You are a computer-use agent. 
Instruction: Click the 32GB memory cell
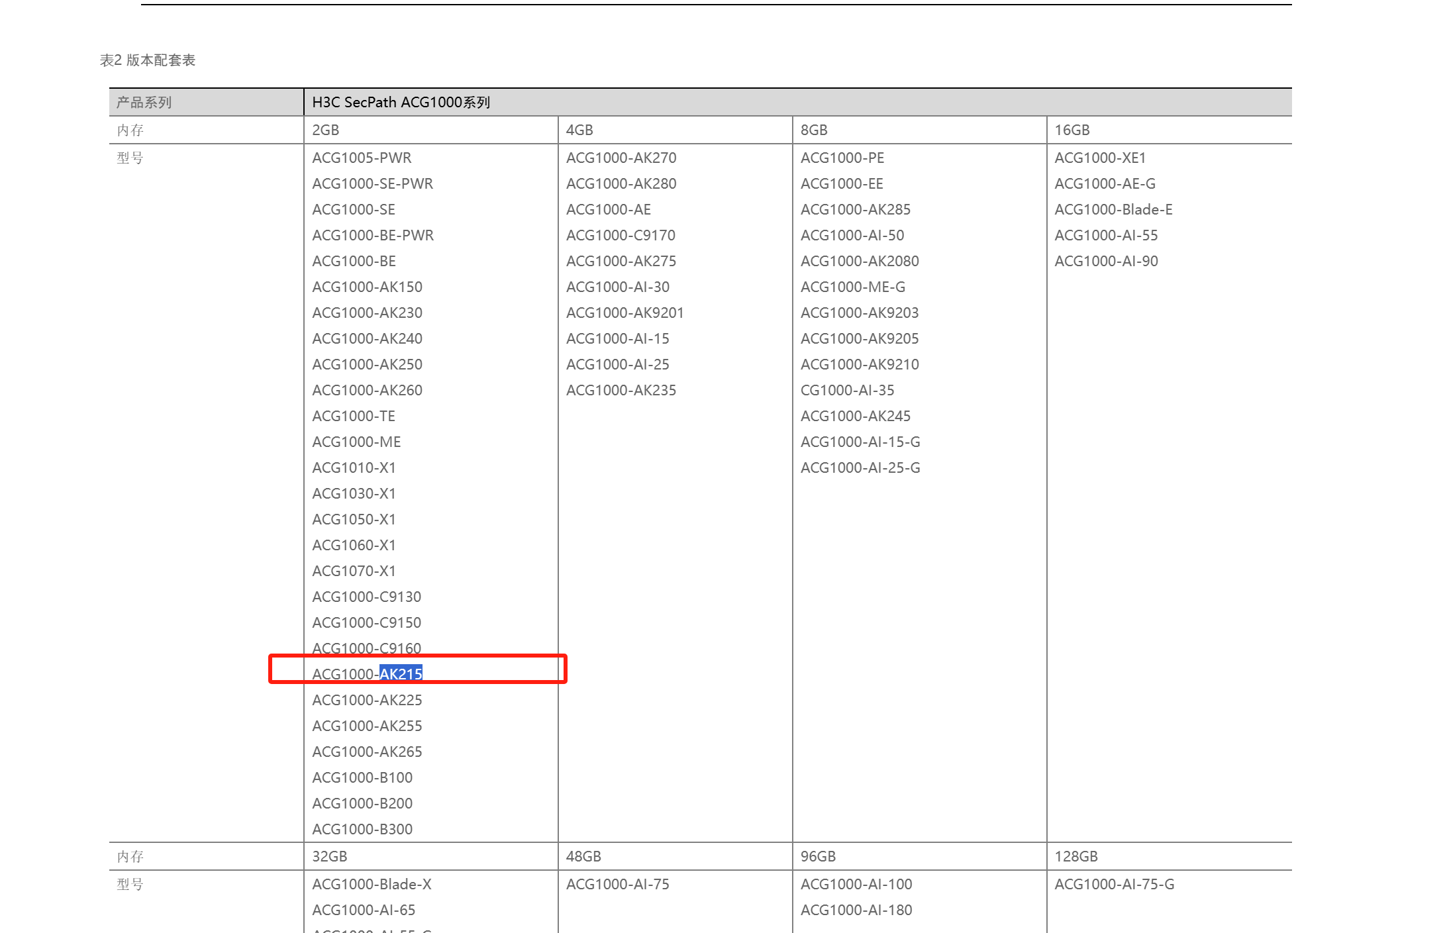click(x=329, y=856)
